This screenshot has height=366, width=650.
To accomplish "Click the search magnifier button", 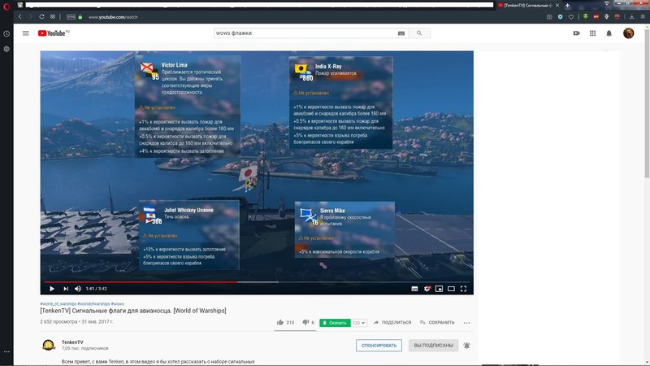I will 419,33.
